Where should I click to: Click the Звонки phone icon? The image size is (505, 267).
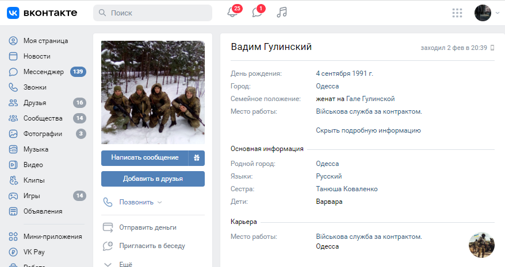(x=13, y=87)
